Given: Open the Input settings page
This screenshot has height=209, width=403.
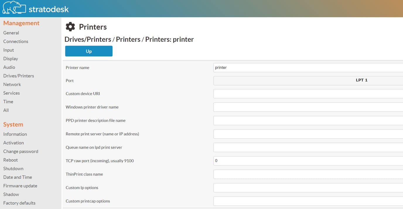Looking at the screenshot, I should tap(8, 50).
